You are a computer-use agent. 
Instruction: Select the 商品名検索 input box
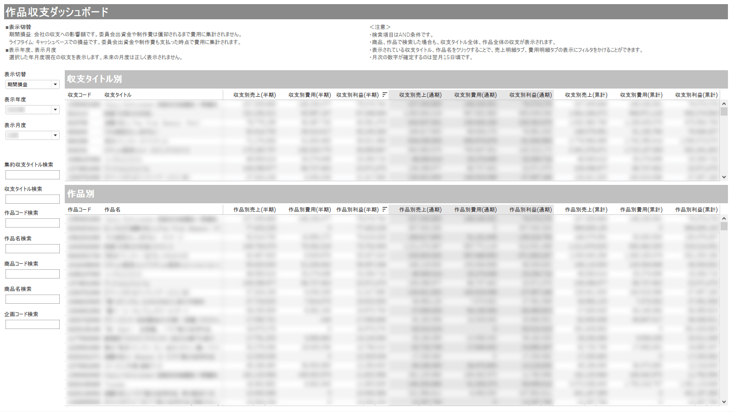point(33,299)
